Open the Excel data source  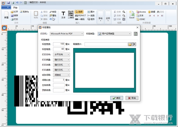coord(132,15)
